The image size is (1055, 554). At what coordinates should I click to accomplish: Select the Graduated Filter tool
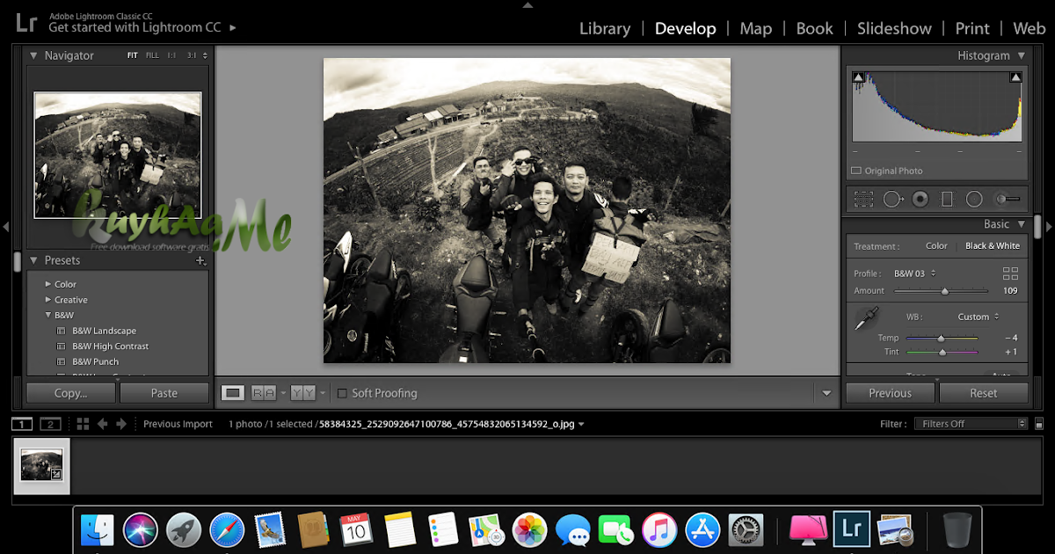[x=947, y=200]
